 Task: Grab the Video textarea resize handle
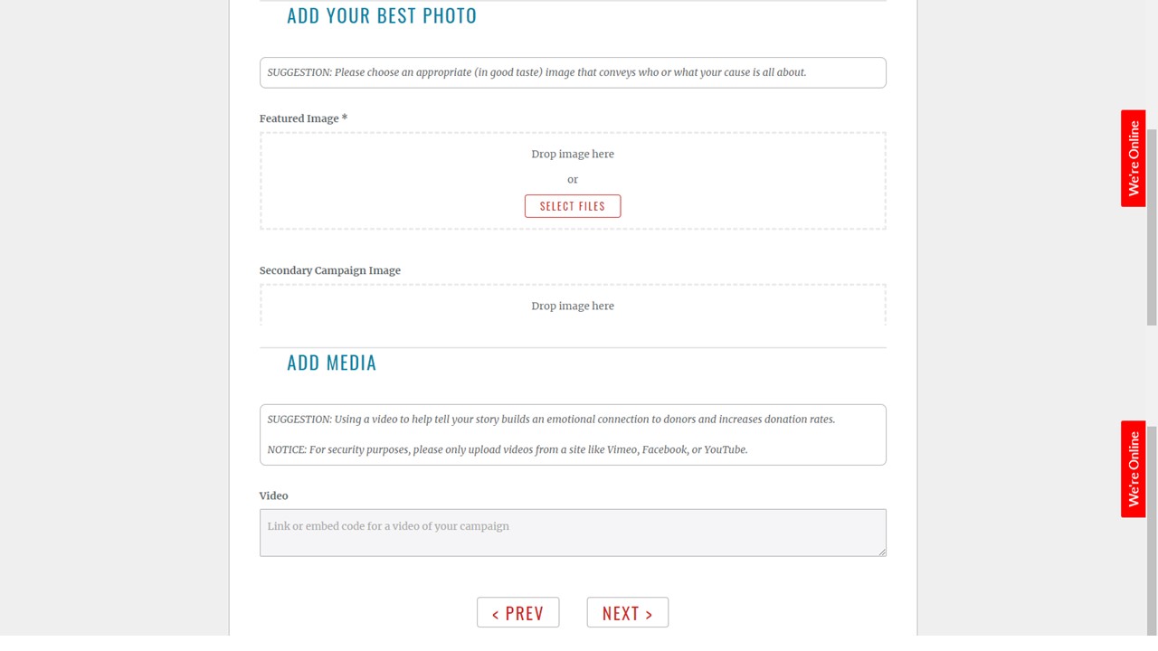pyautogui.click(x=881, y=552)
